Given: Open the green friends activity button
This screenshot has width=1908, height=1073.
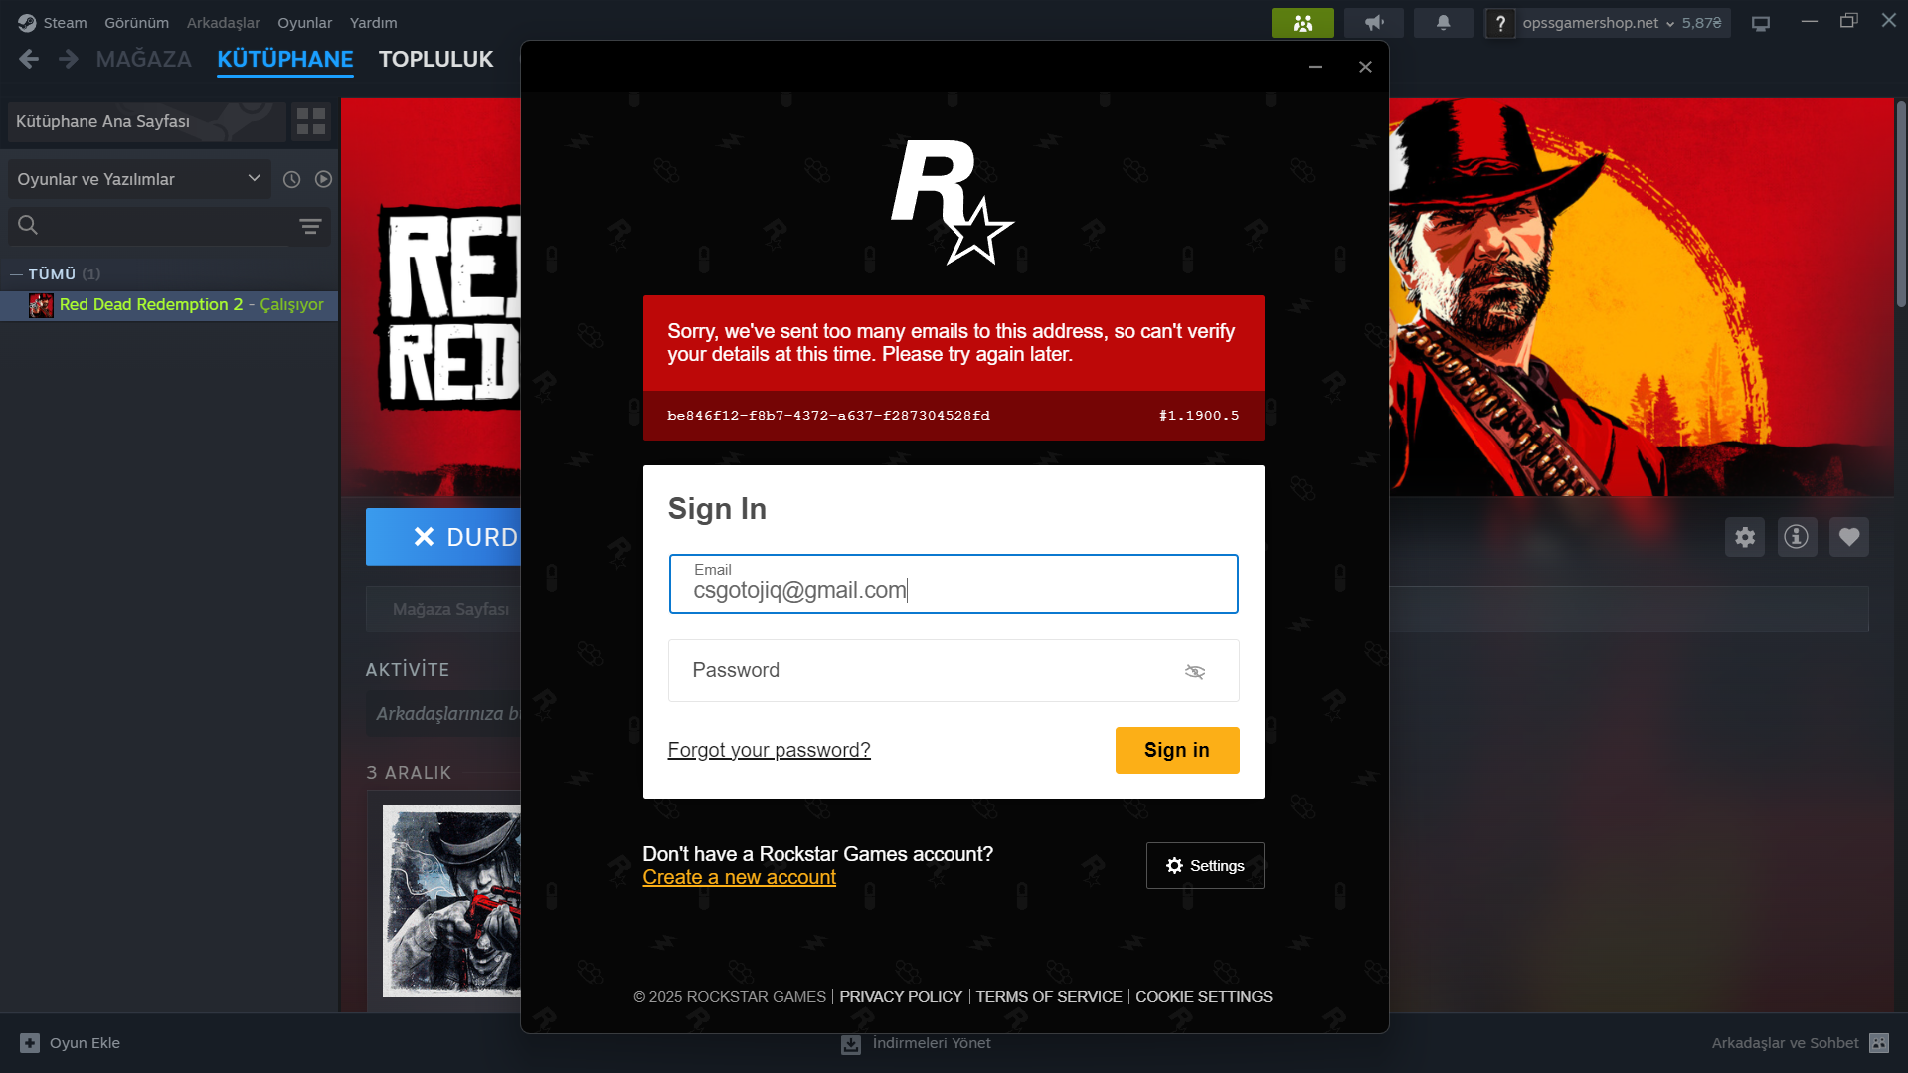Looking at the screenshot, I should [x=1302, y=22].
